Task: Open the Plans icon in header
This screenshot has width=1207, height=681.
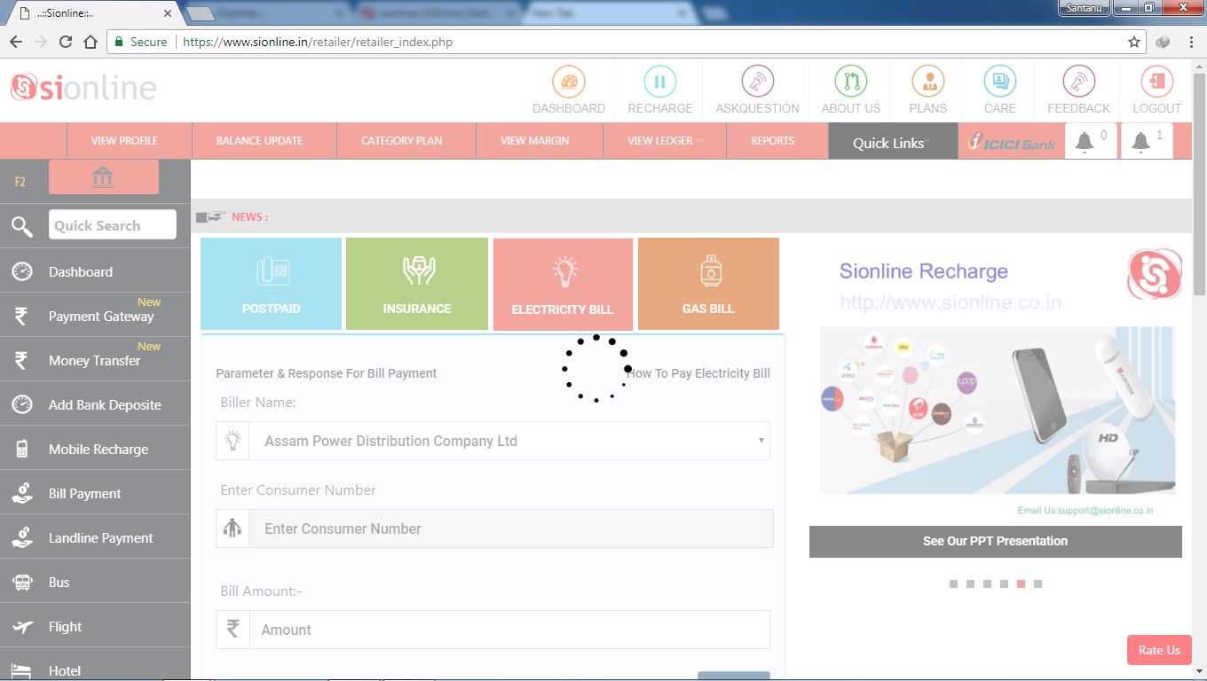Action: click(927, 82)
